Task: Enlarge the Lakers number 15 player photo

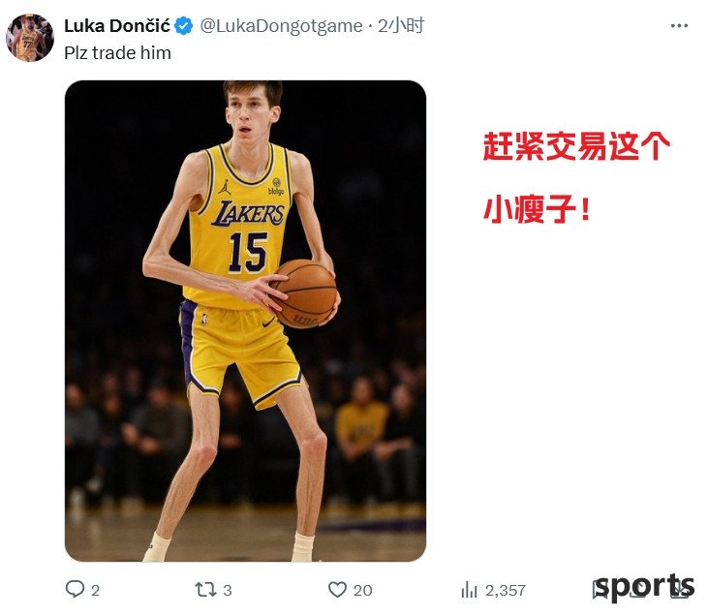Action: [x=245, y=322]
